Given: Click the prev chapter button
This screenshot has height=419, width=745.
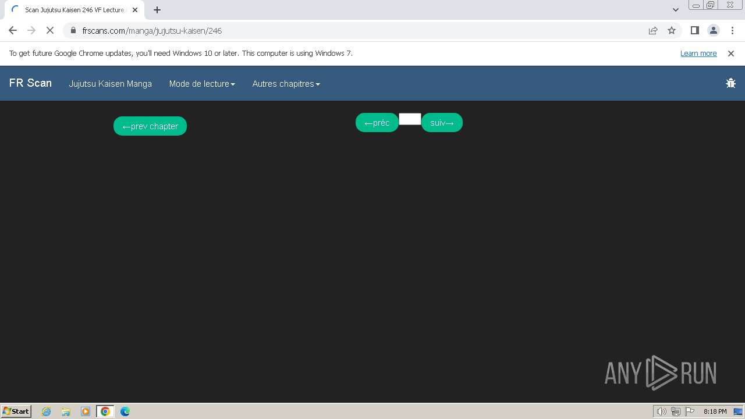Looking at the screenshot, I should (x=150, y=126).
